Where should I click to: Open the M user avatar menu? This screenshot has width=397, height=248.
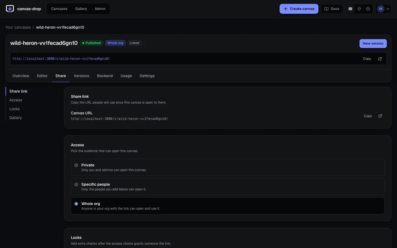(383, 9)
